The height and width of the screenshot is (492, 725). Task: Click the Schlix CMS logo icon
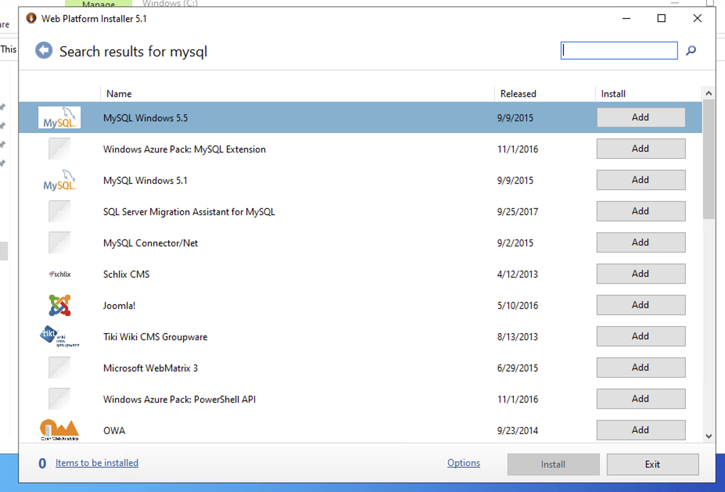(59, 274)
